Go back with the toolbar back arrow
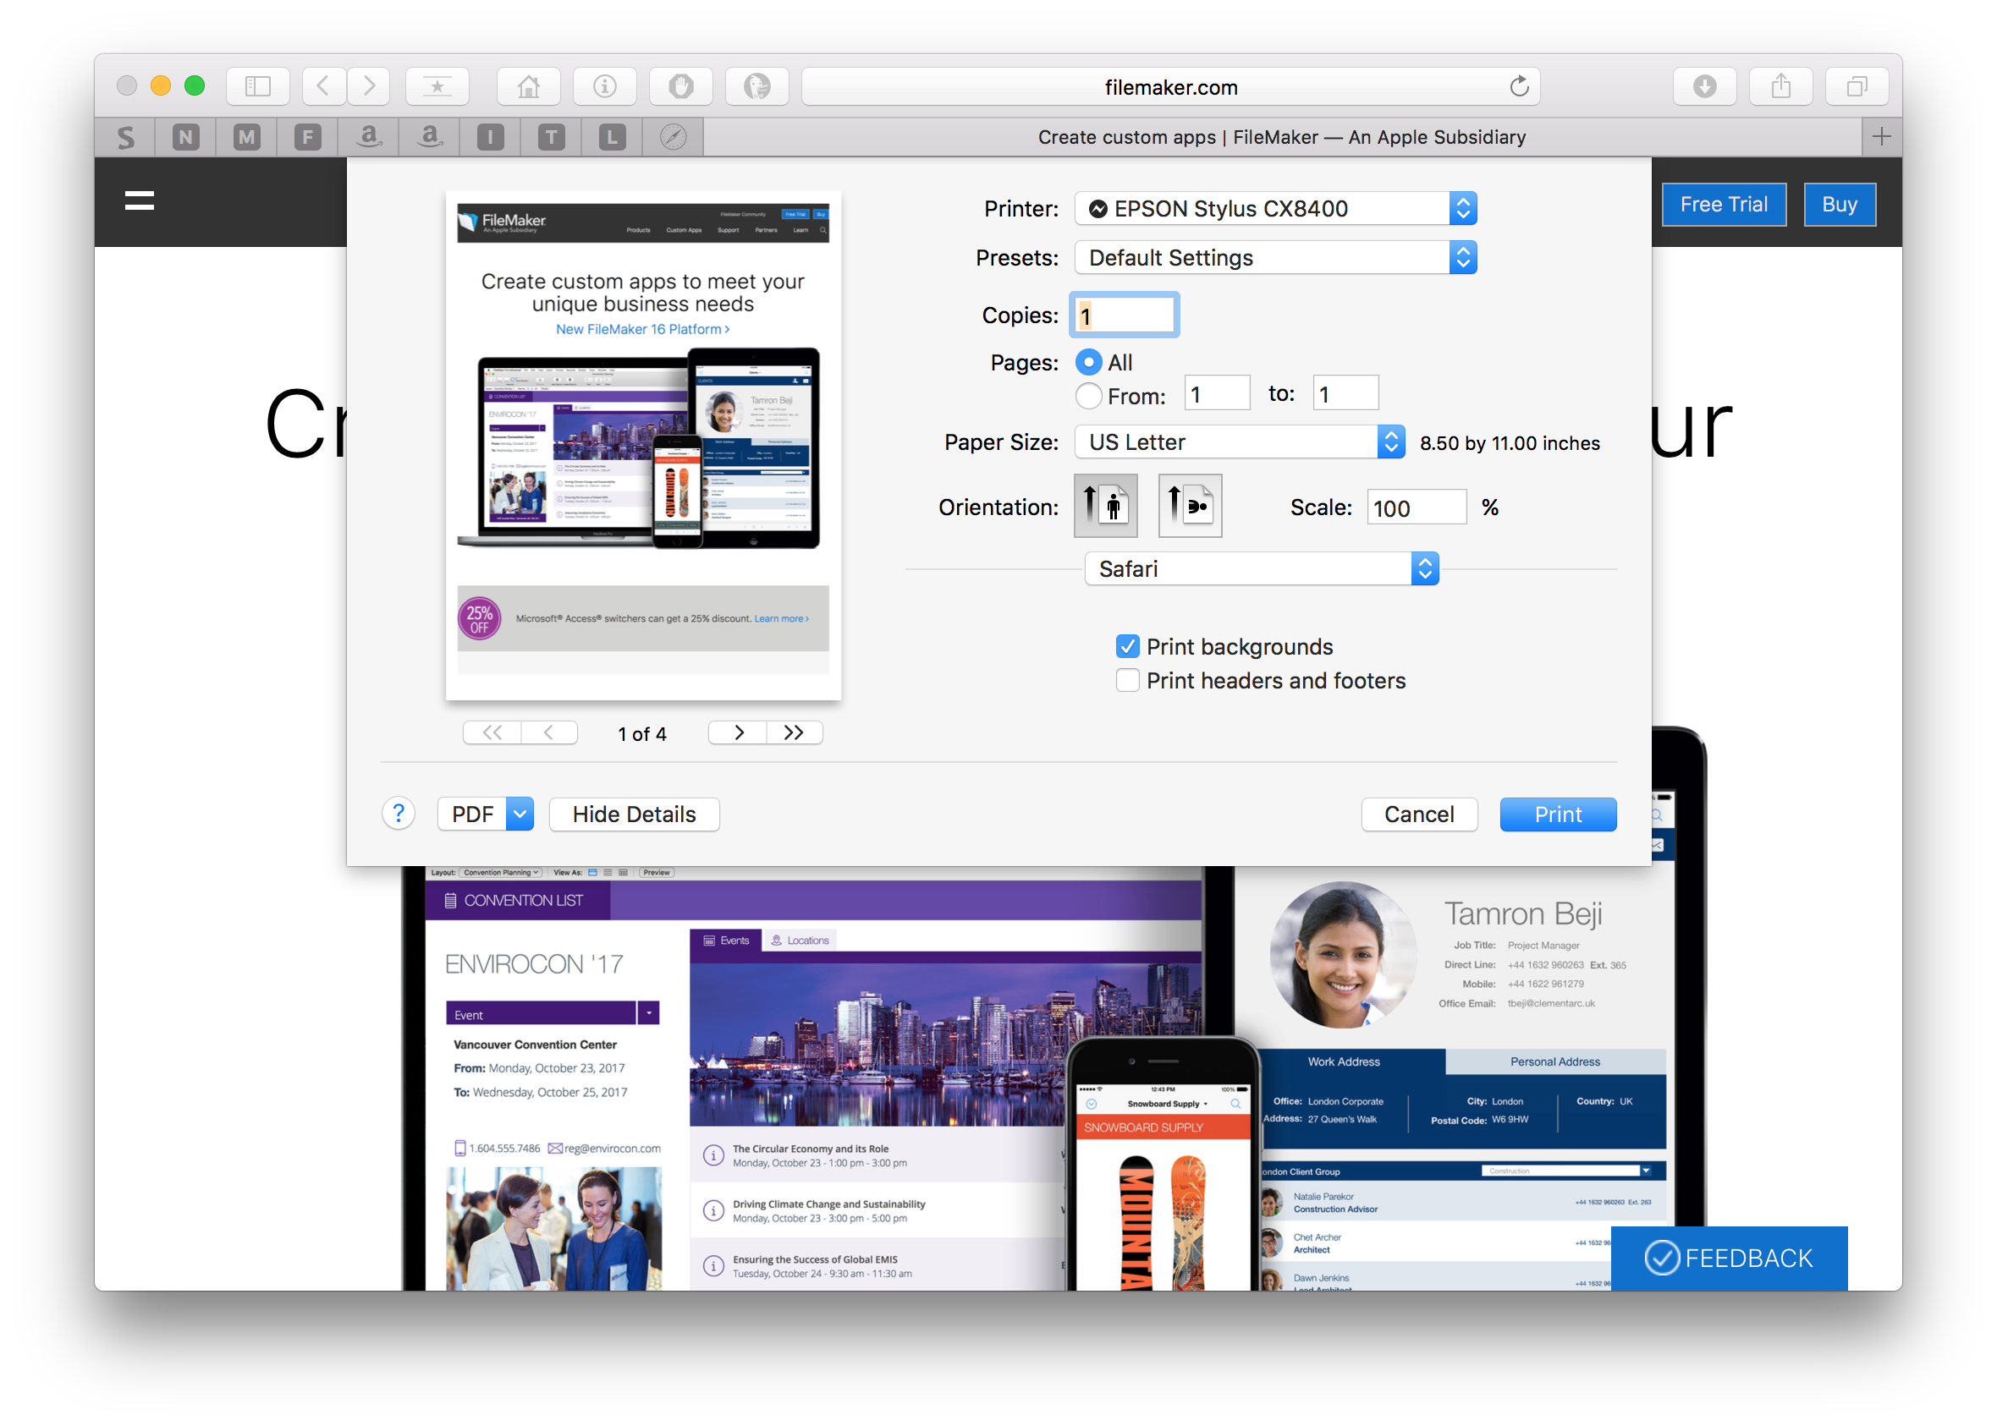Viewport: 1997px width, 1426px height. click(x=324, y=86)
